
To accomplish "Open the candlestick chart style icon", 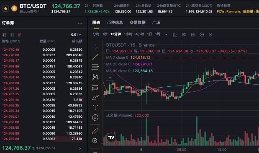I will [184, 34].
